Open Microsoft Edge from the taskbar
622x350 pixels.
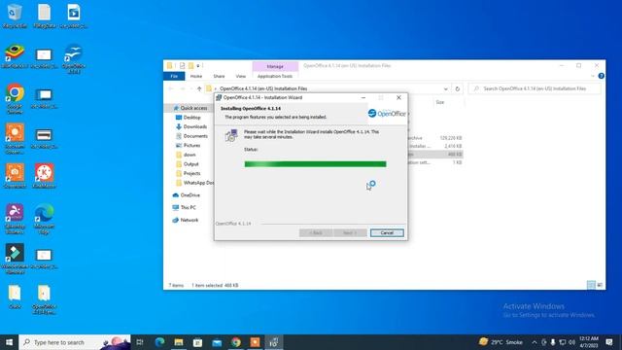(159, 342)
